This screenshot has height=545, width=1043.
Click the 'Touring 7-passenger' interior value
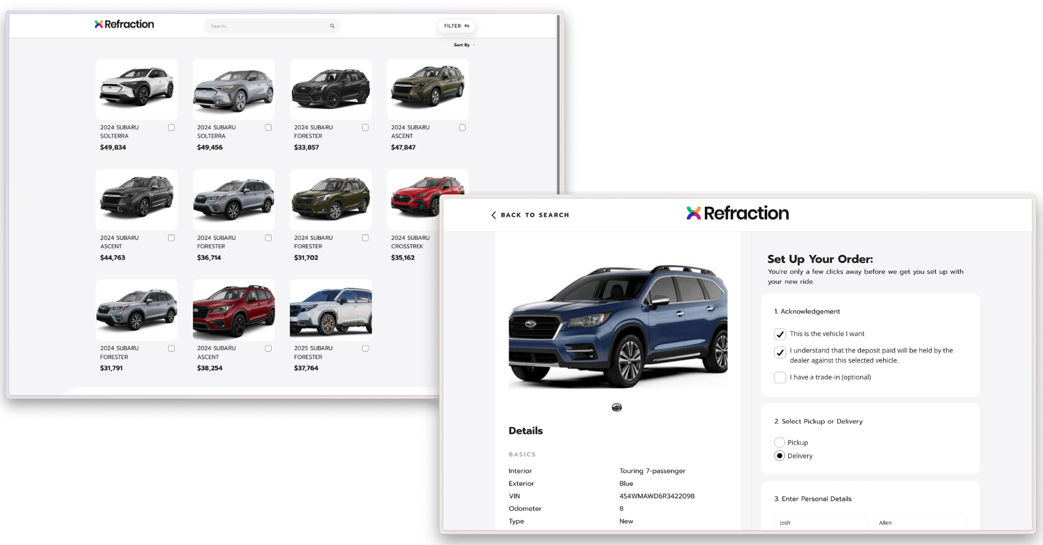[652, 471]
